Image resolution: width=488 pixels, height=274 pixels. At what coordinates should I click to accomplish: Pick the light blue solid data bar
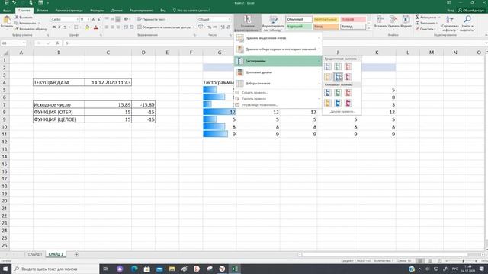coord(338,103)
